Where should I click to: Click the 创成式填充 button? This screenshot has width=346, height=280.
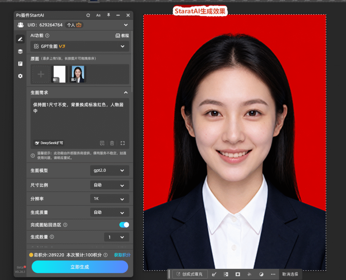(190, 274)
